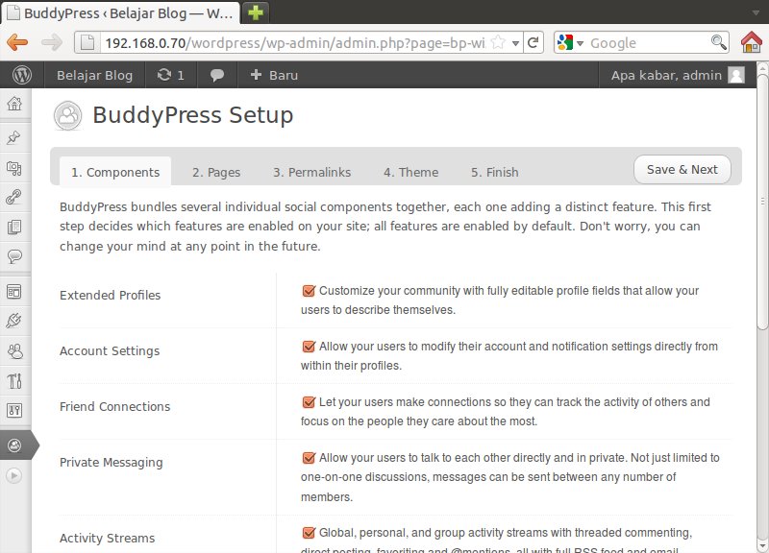Uncheck the Private Messaging checkbox
Screen dimensions: 769x553
tap(309, 458)
